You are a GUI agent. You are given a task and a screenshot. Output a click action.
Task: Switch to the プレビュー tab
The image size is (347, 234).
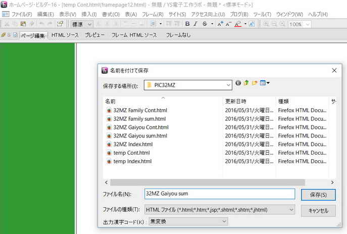[x=94, y=35]
